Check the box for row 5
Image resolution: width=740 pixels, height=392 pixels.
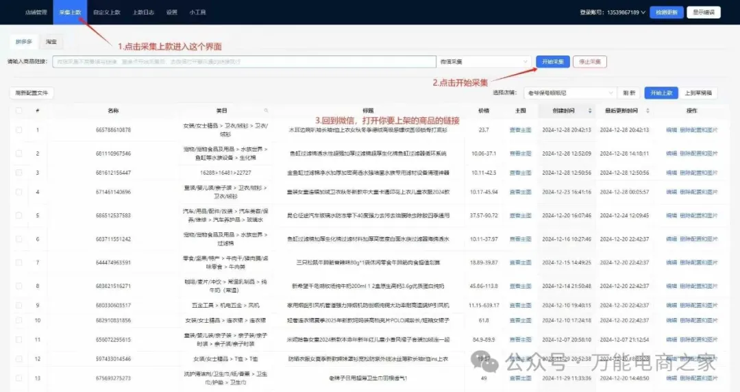(19, 216)
